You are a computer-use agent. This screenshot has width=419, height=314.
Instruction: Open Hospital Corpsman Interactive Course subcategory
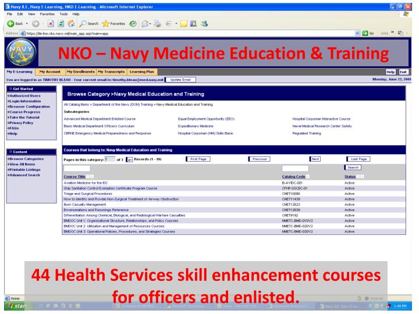pyautogui.click(x=321, y=119)
